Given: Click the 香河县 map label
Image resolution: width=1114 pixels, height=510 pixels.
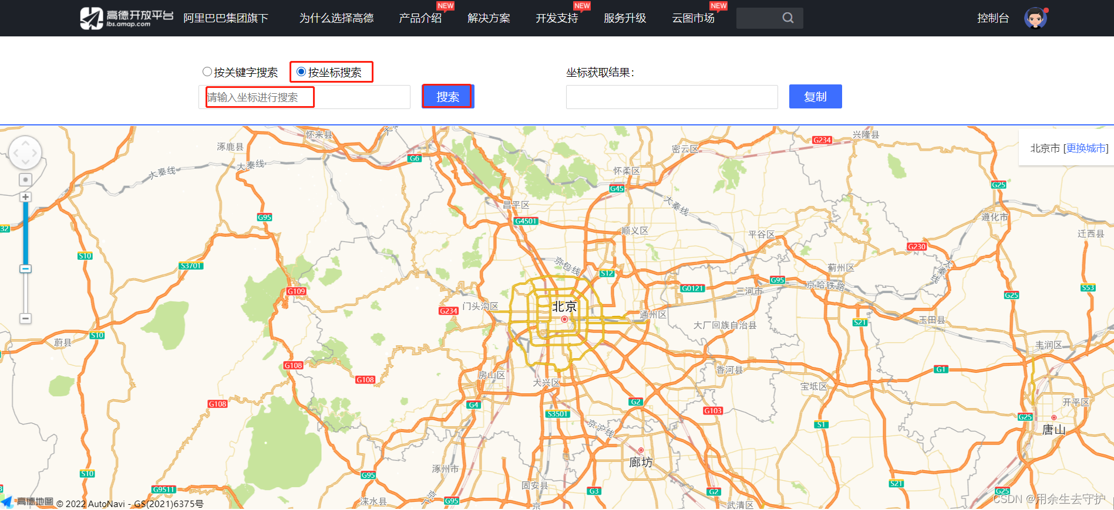Looking at the screenshot, I should [x=730, y=370].
